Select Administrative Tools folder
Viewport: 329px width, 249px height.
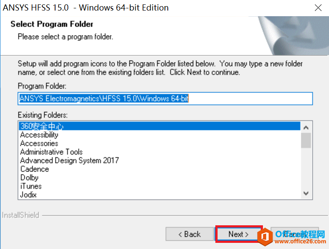[x=51, y=152]
